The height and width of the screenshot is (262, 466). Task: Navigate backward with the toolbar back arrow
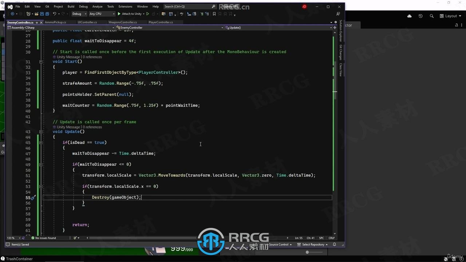point(12,14)
